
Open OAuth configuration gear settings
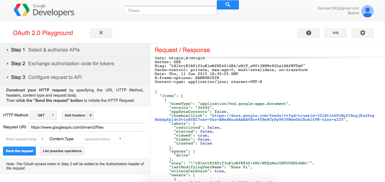[363, 33]
